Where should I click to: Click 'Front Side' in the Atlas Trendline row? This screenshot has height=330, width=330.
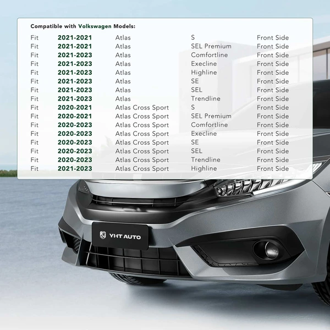(273, 98)
